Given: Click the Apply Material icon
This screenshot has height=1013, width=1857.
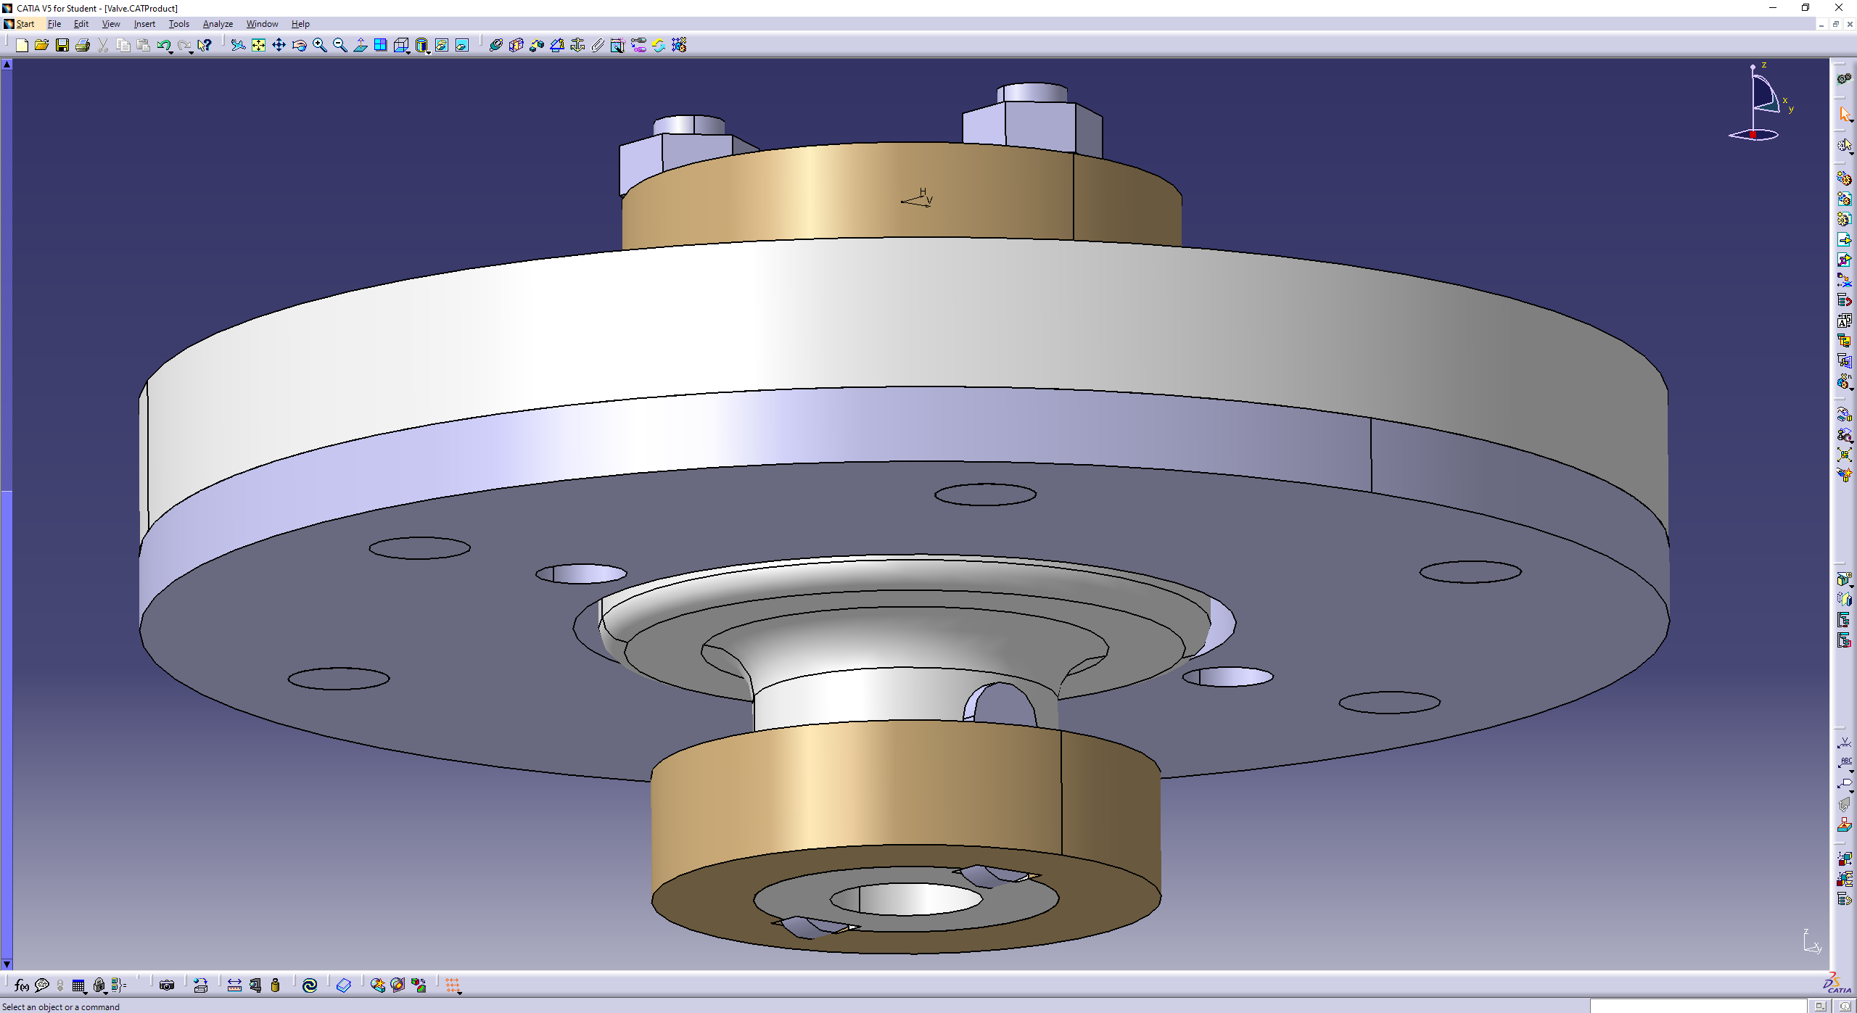Looking at the screenshot, I should point(344,985).
